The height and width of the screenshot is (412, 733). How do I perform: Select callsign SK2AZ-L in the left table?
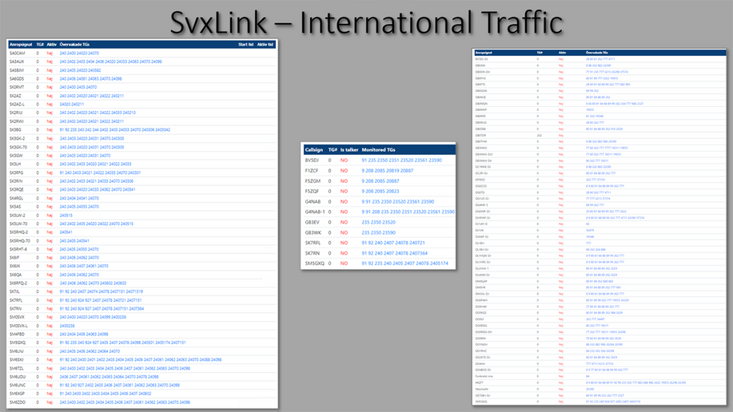click(x=18, y=104)
